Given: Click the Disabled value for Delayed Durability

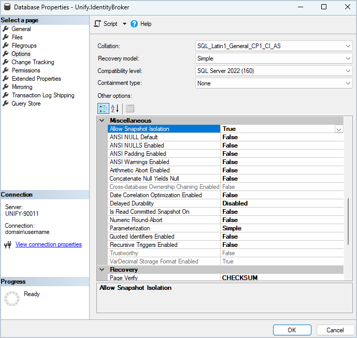Looking at the screenshot, I should [x=282, y=203].
